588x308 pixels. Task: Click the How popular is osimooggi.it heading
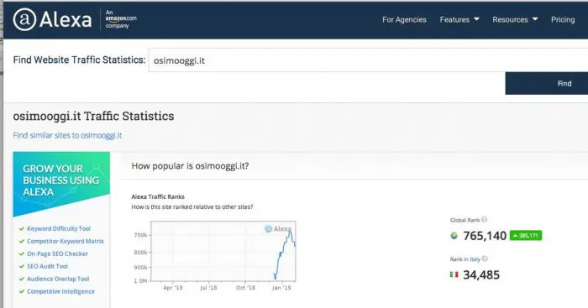pyautogui.click(x=190, y=166)
